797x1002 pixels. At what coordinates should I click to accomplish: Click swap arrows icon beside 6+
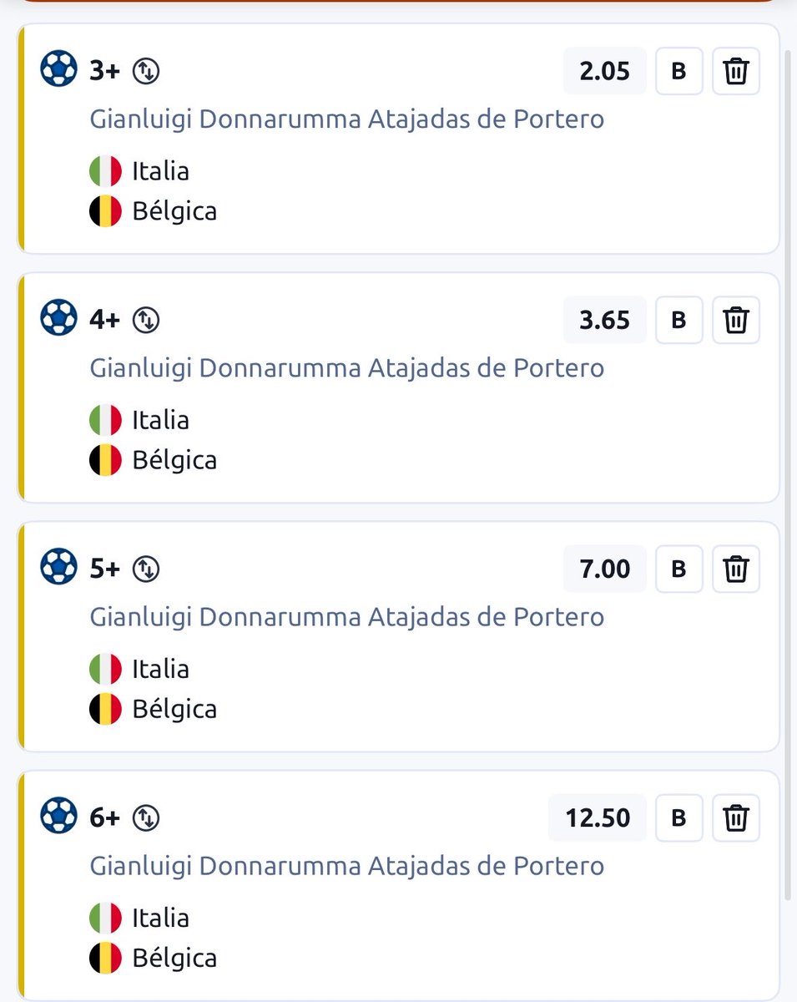(x=146, y=818)
